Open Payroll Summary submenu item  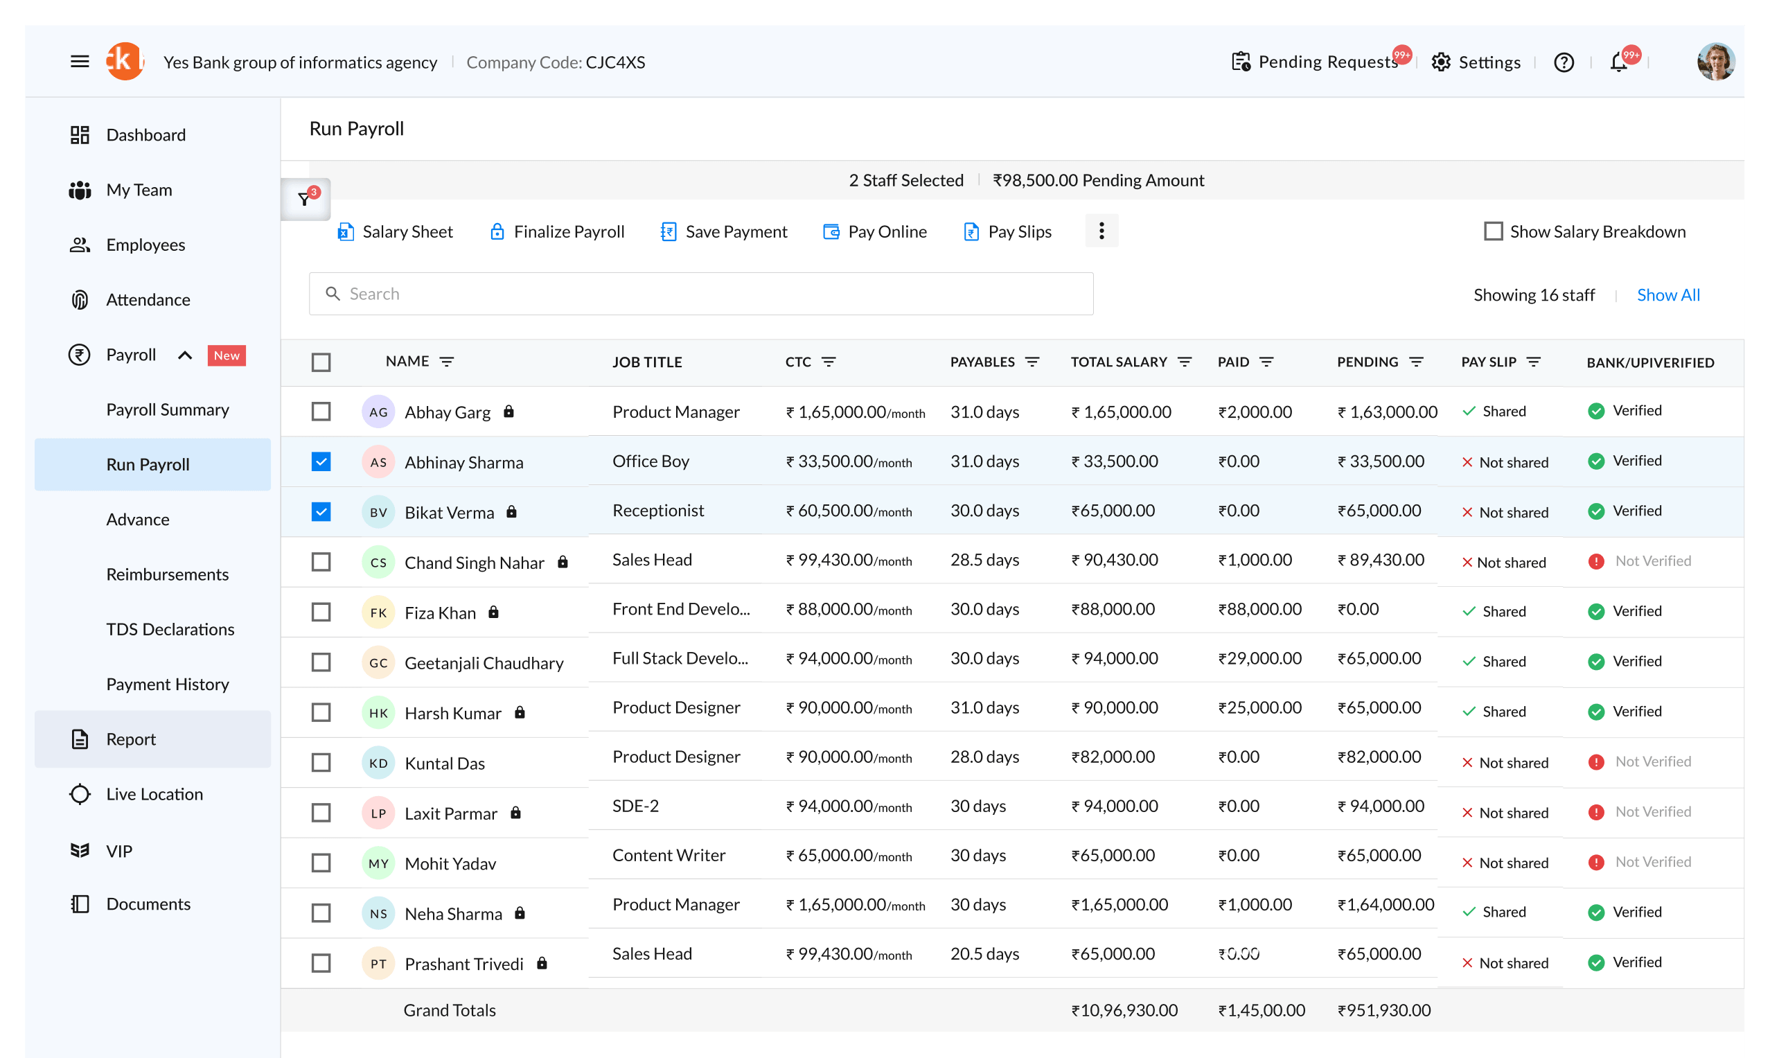(x=168, y=409)
